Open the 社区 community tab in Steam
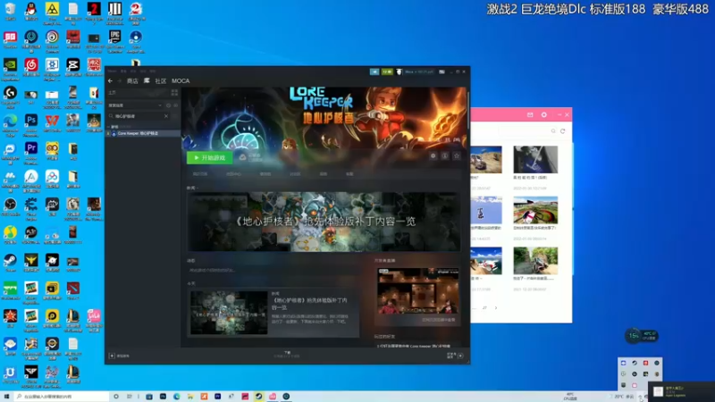Viewport: 715px width, 402px height. coord(161,80)
